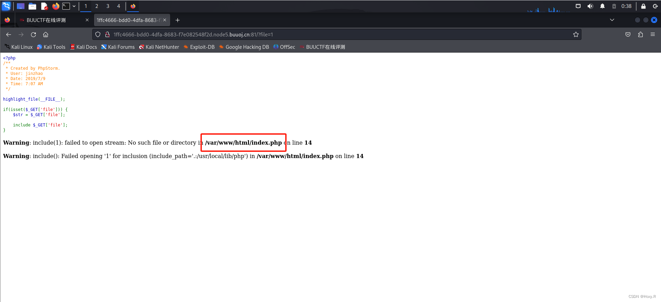Screen dimensions: 661x302
Task: Reload the current page
Action: click(33, 35)
